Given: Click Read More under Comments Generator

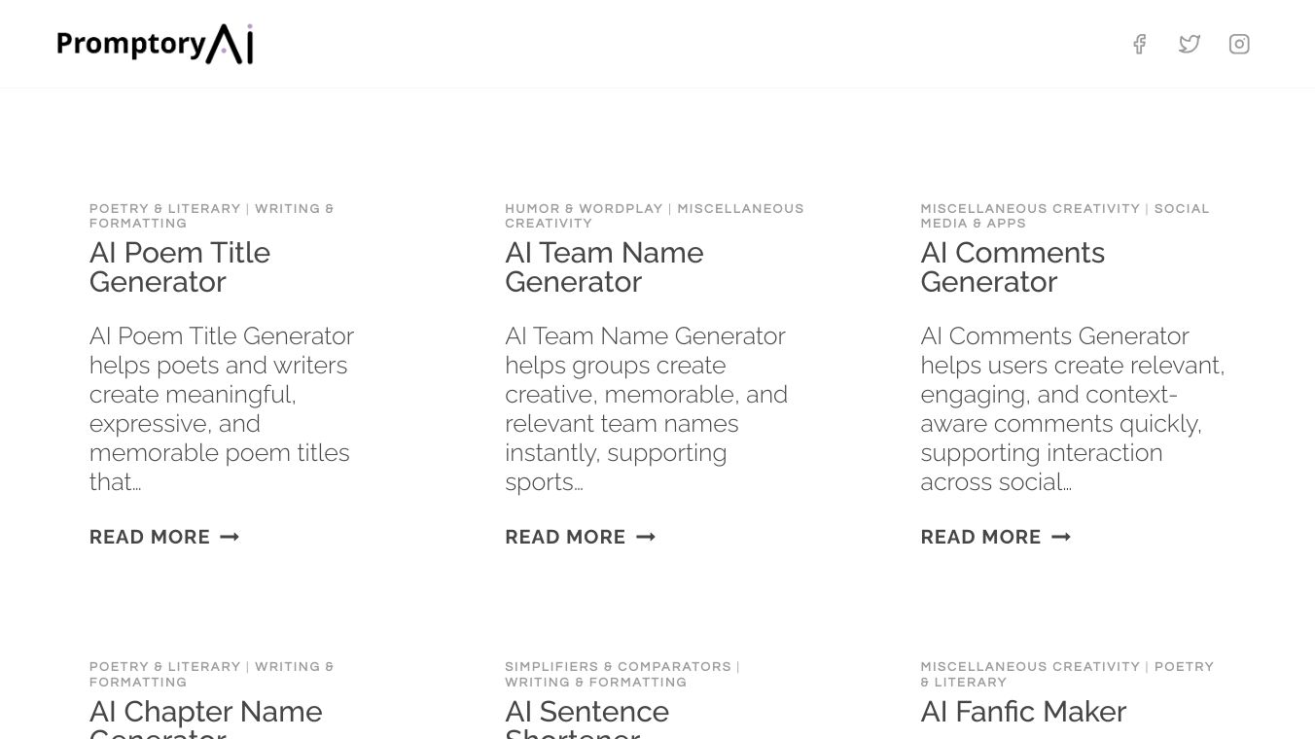Looking at the screenshot, I should [980, 537].
